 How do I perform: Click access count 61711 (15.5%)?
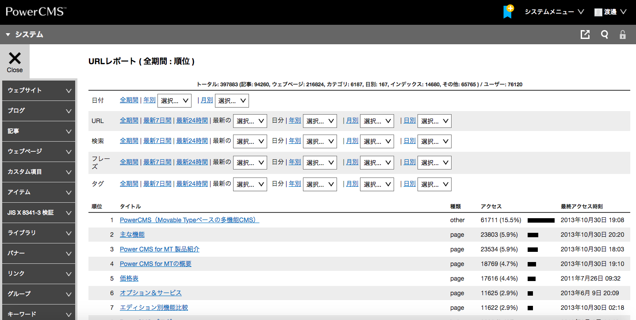501,220
